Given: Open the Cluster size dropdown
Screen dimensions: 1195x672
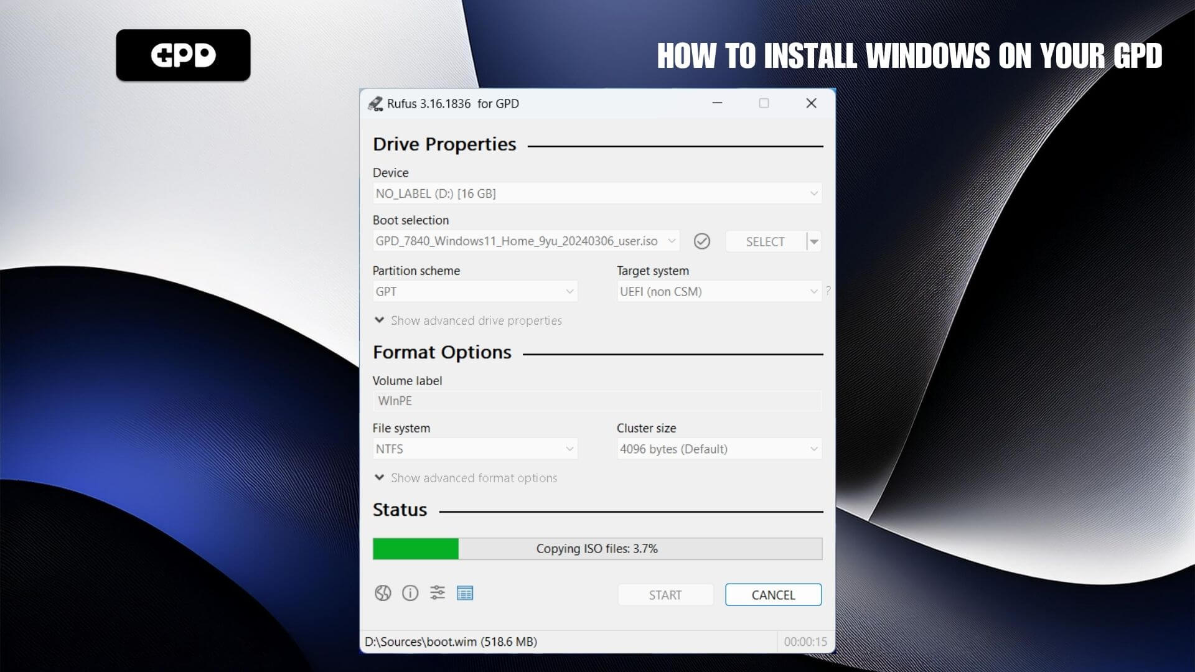Looking at the screenshot, I should tap(718, 449).
